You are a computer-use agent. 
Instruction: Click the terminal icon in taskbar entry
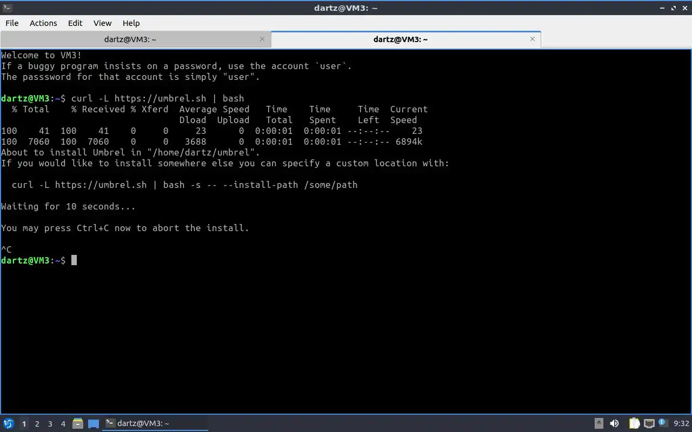pos(110,423)
